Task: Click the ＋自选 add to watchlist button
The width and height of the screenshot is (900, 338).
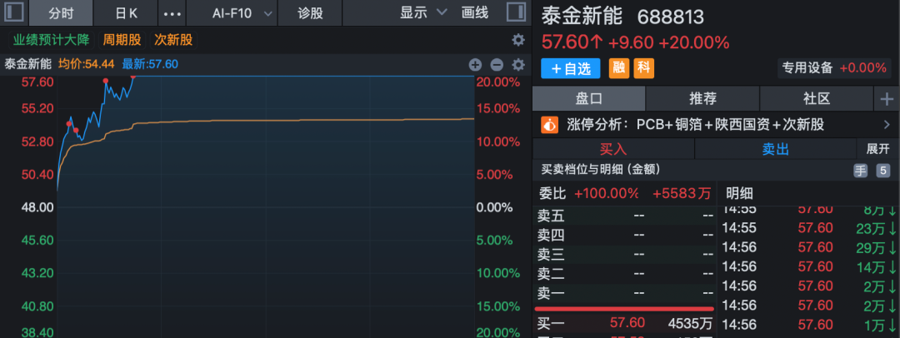Action: click(x=571, y=68)
